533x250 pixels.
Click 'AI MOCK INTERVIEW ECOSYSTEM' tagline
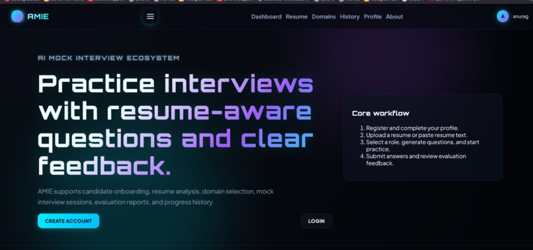[108, 58]
